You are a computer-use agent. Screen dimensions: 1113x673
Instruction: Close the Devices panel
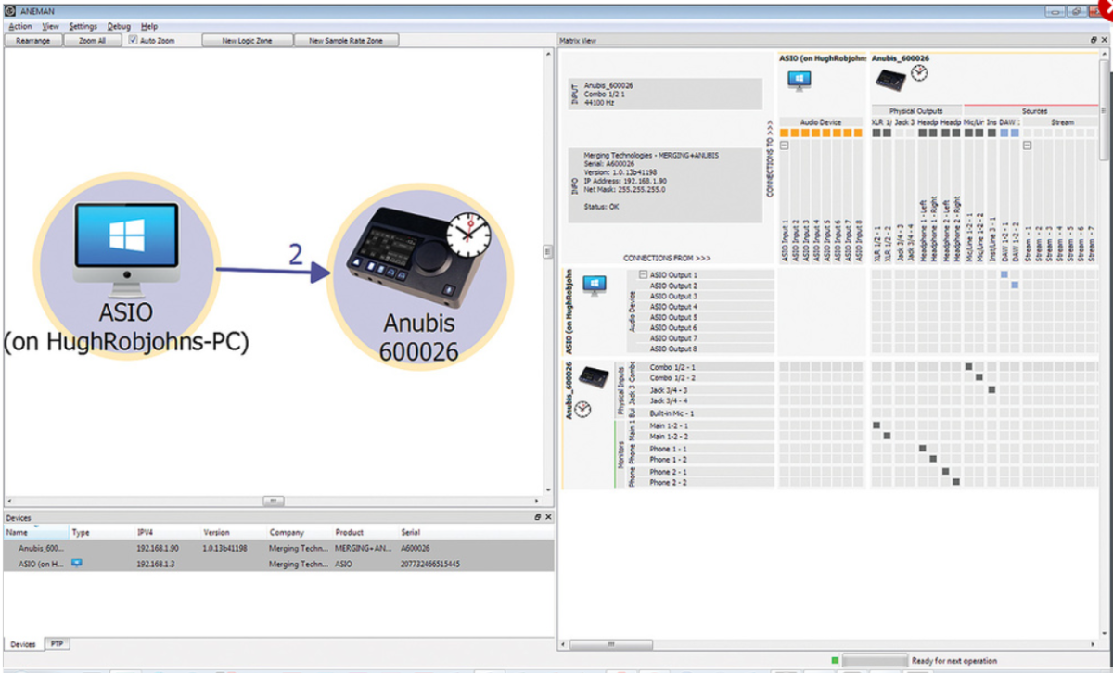click(x=548, y=516)
